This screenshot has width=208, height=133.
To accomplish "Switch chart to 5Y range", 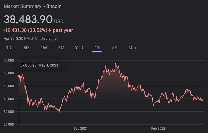I will pyautogui.click(x=115, y=48).
